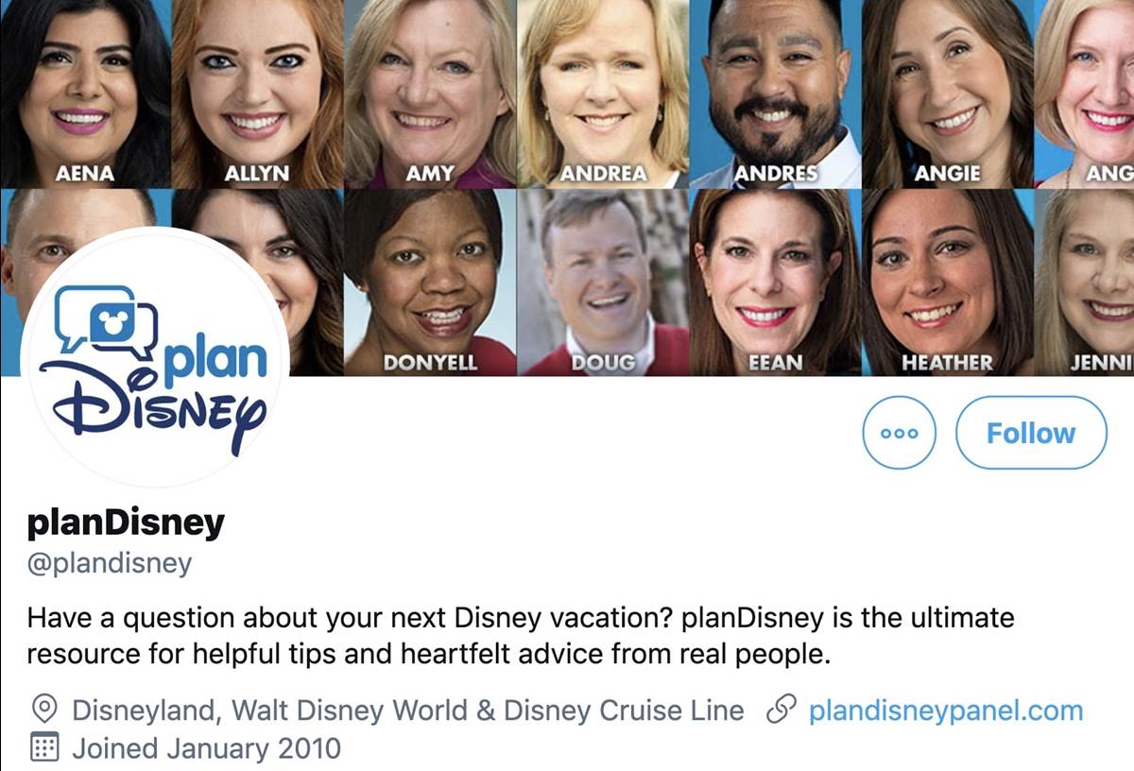Select the AENA panelist photo
1134x771 pixels.
point(85,90)
